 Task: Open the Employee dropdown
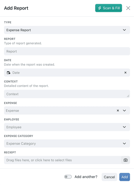[x=67, y=127]
